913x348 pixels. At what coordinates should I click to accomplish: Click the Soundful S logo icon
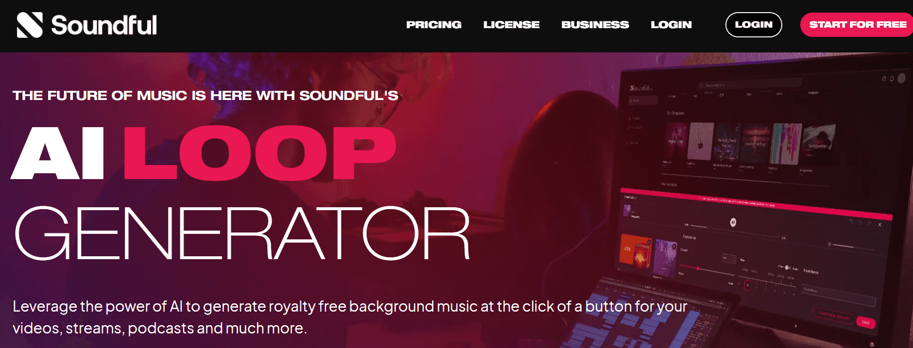coord(30,25)
